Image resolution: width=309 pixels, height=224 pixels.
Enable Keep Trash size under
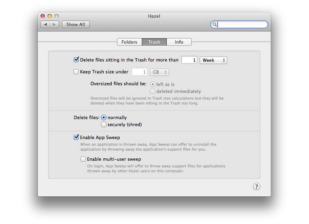click(76, 72)
